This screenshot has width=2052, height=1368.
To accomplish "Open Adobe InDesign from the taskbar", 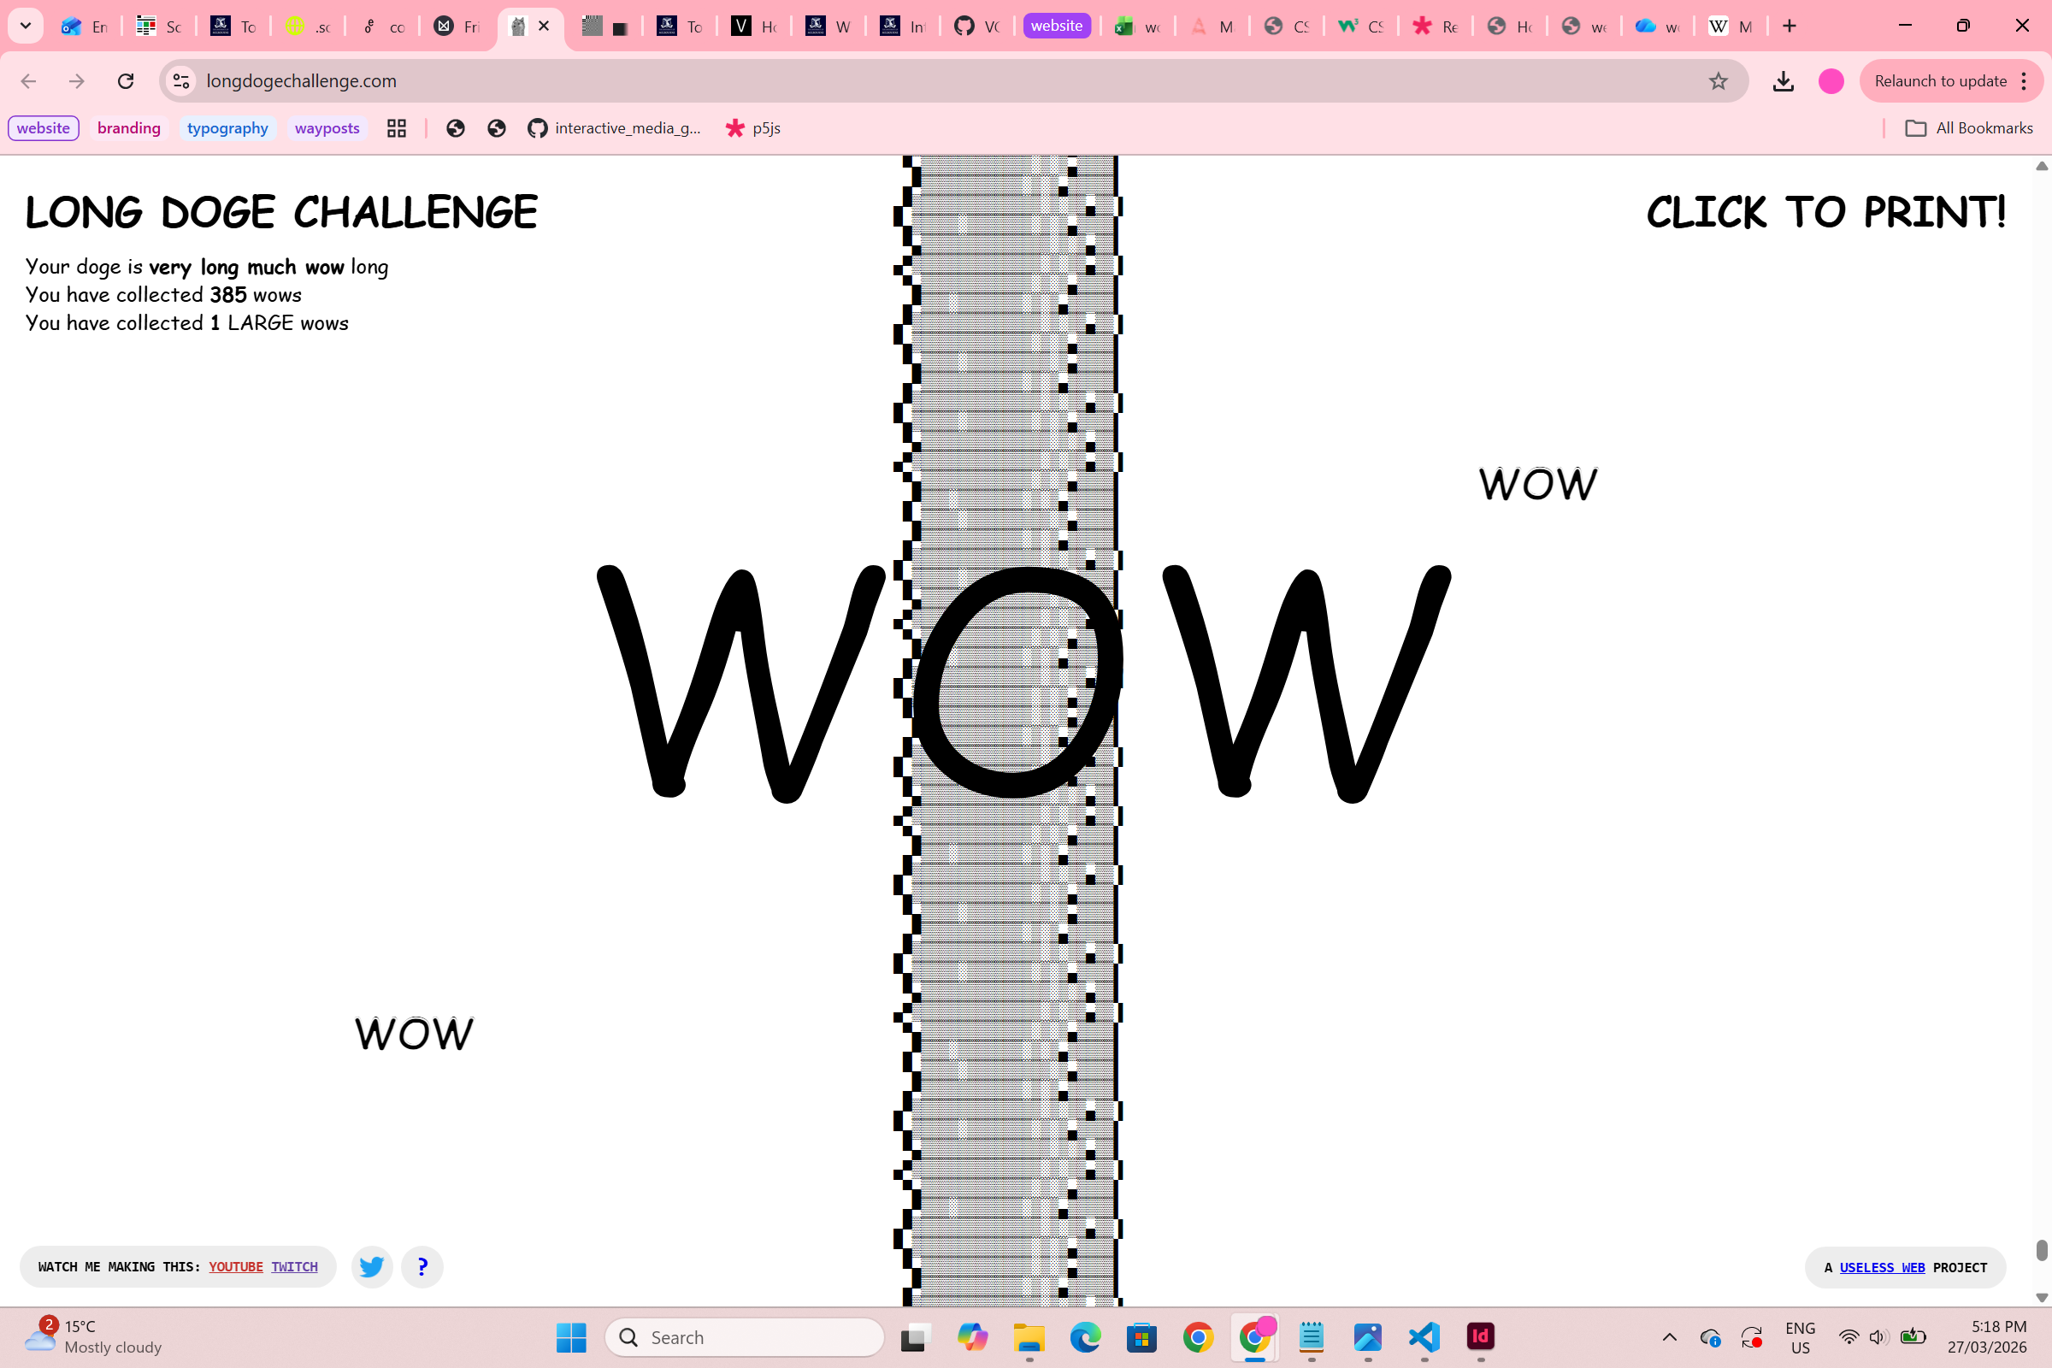I will (1481, 1336).
